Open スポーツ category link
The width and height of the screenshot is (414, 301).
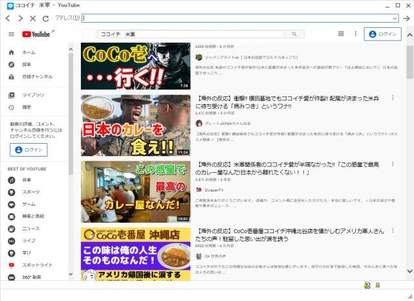pos(31,192)
